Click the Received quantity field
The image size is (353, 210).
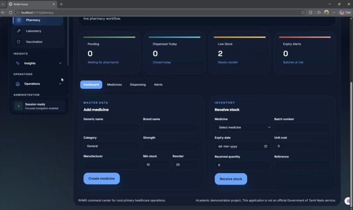(243, 165)
